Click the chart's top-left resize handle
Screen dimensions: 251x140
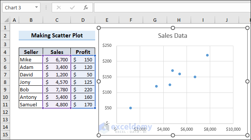[99, 28]
